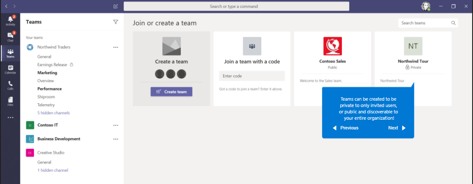
Task: Expand 5 hidden channels
Action: [x=53, y=113]
